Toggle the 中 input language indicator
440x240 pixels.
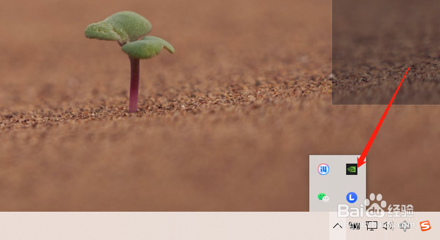point(405,226)
